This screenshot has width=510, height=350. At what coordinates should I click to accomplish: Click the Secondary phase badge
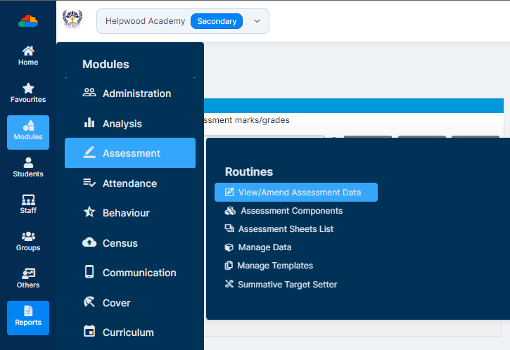tap(217, 21)
